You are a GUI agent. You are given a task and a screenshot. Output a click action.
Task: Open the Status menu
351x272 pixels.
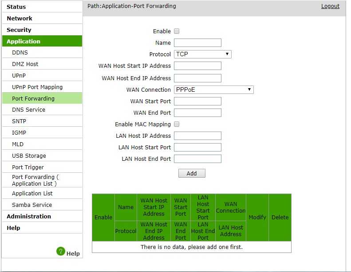coord(42,7)
